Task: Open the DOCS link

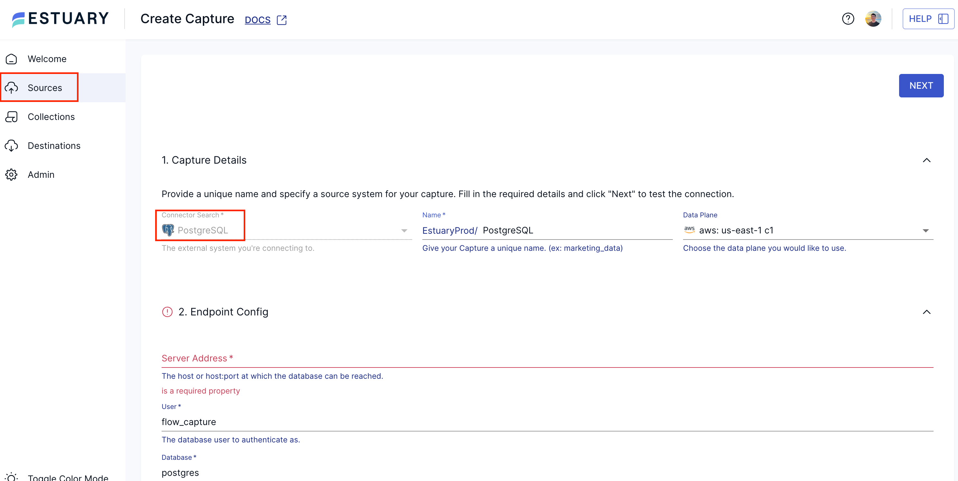Action: coord(257,19)
